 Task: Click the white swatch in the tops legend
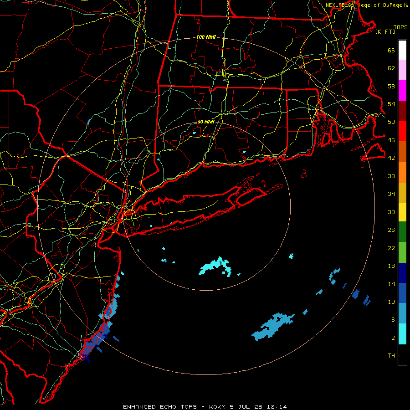click(402, 50)
